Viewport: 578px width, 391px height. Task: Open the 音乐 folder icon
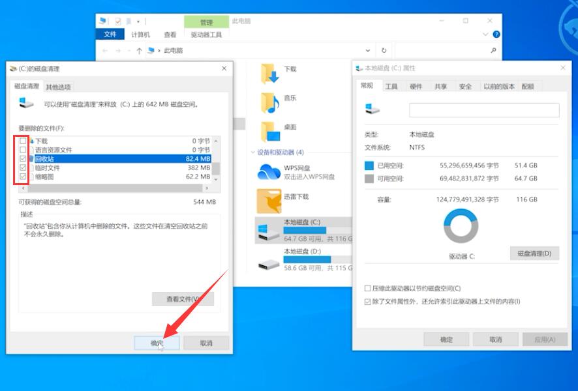[x=269, y=102]
